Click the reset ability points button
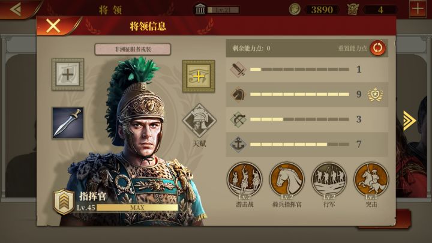The height and width of the screenshot is (243, 432). (377, 48)
